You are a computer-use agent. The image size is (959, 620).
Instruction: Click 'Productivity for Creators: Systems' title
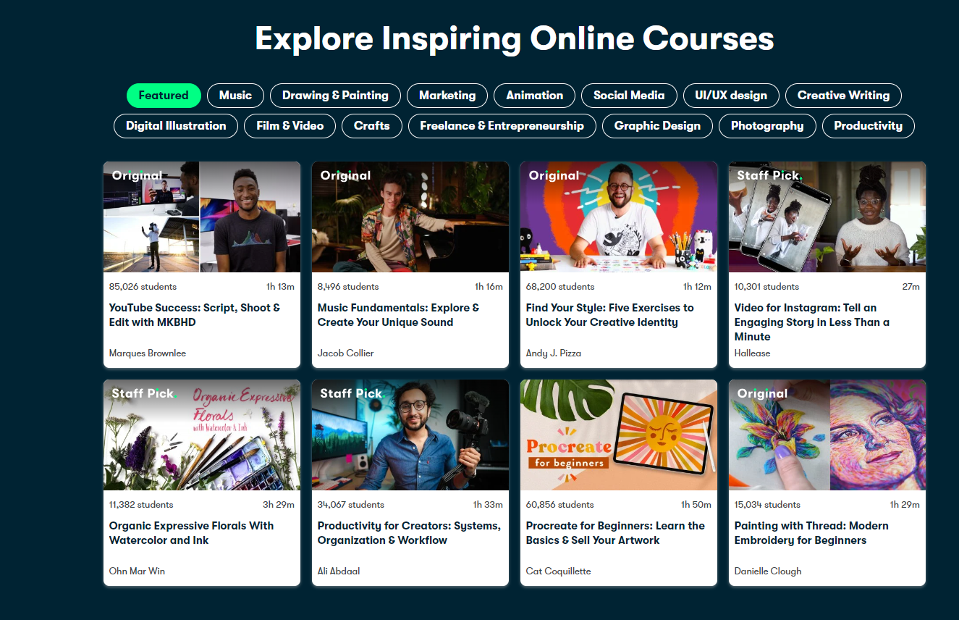tap(409, 533)
